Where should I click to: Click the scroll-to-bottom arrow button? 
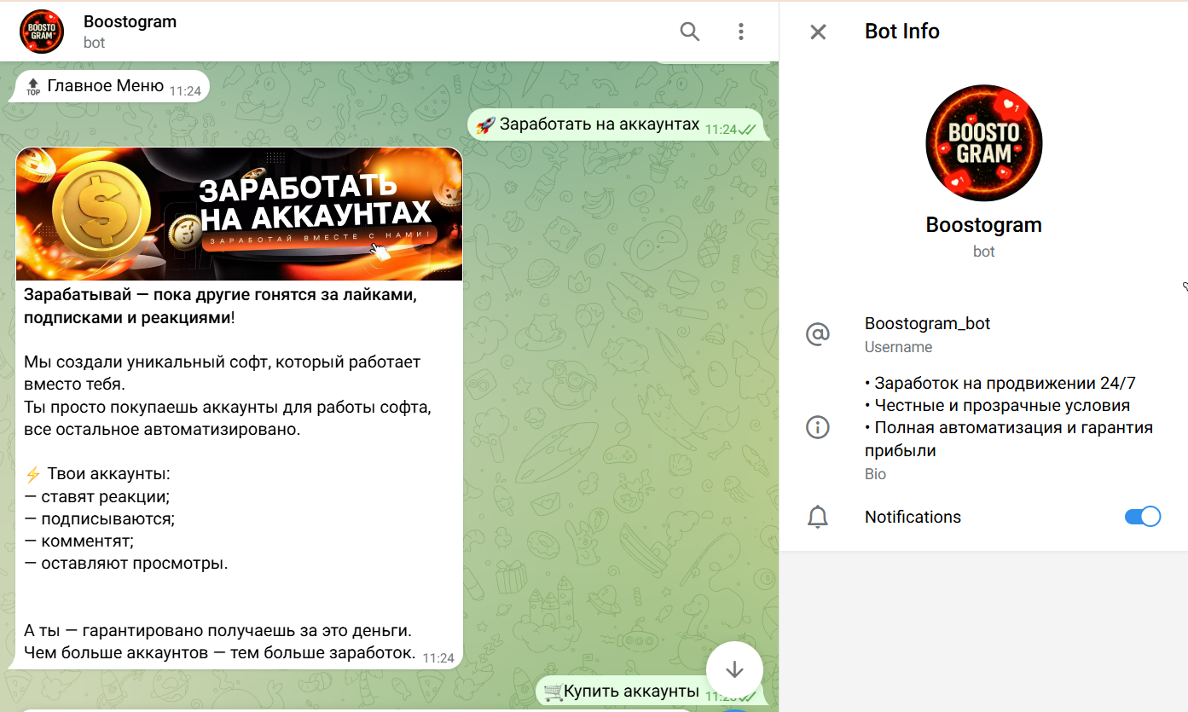click(734, 671)
